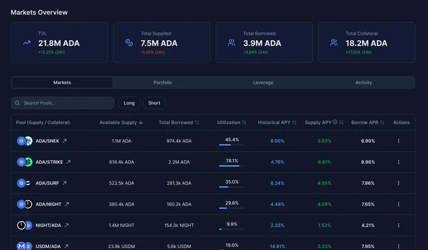Click the Total Borrowed users icon
The image size is (428, 250).
[232, 43]
